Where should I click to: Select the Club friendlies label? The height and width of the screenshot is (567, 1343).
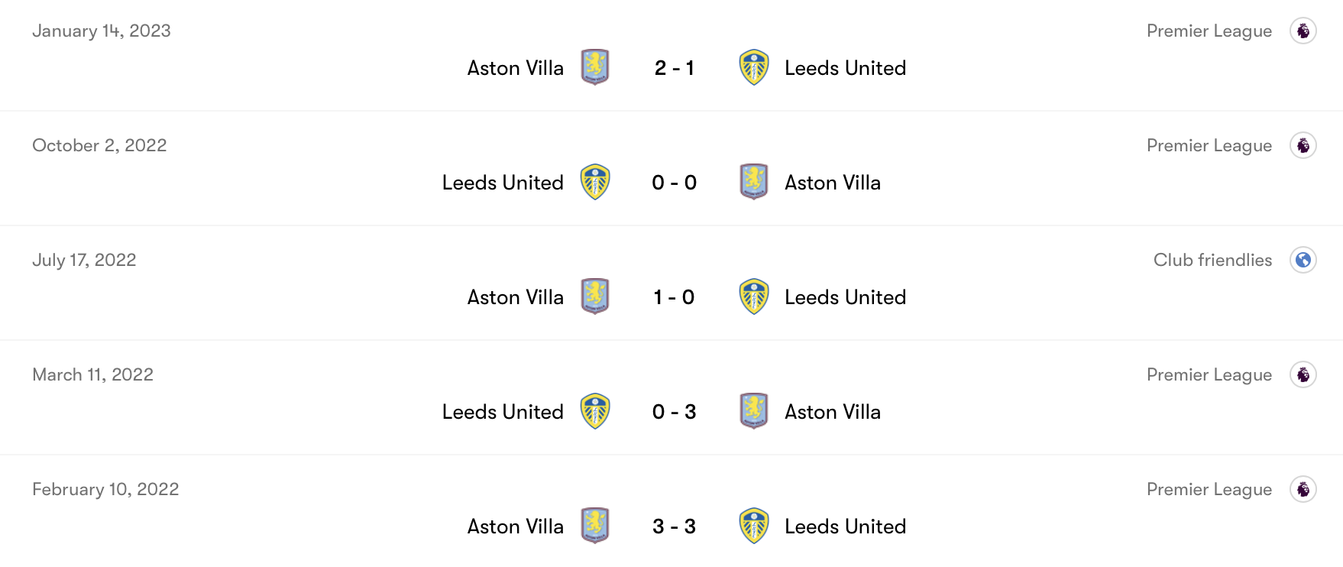coord(1211,260)
